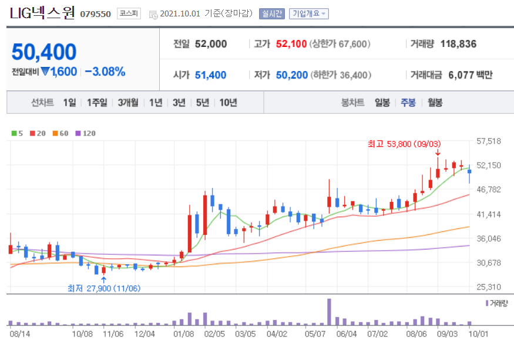Click the 2021.10.01 기준(장마감) date text
Image resolution: width=514 pixels, height=344 pixels.
(206, 14)
